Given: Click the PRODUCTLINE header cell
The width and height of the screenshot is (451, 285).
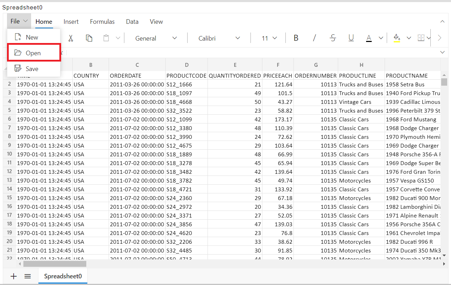Looking at the screenshot, I should (x=362, y=76).
